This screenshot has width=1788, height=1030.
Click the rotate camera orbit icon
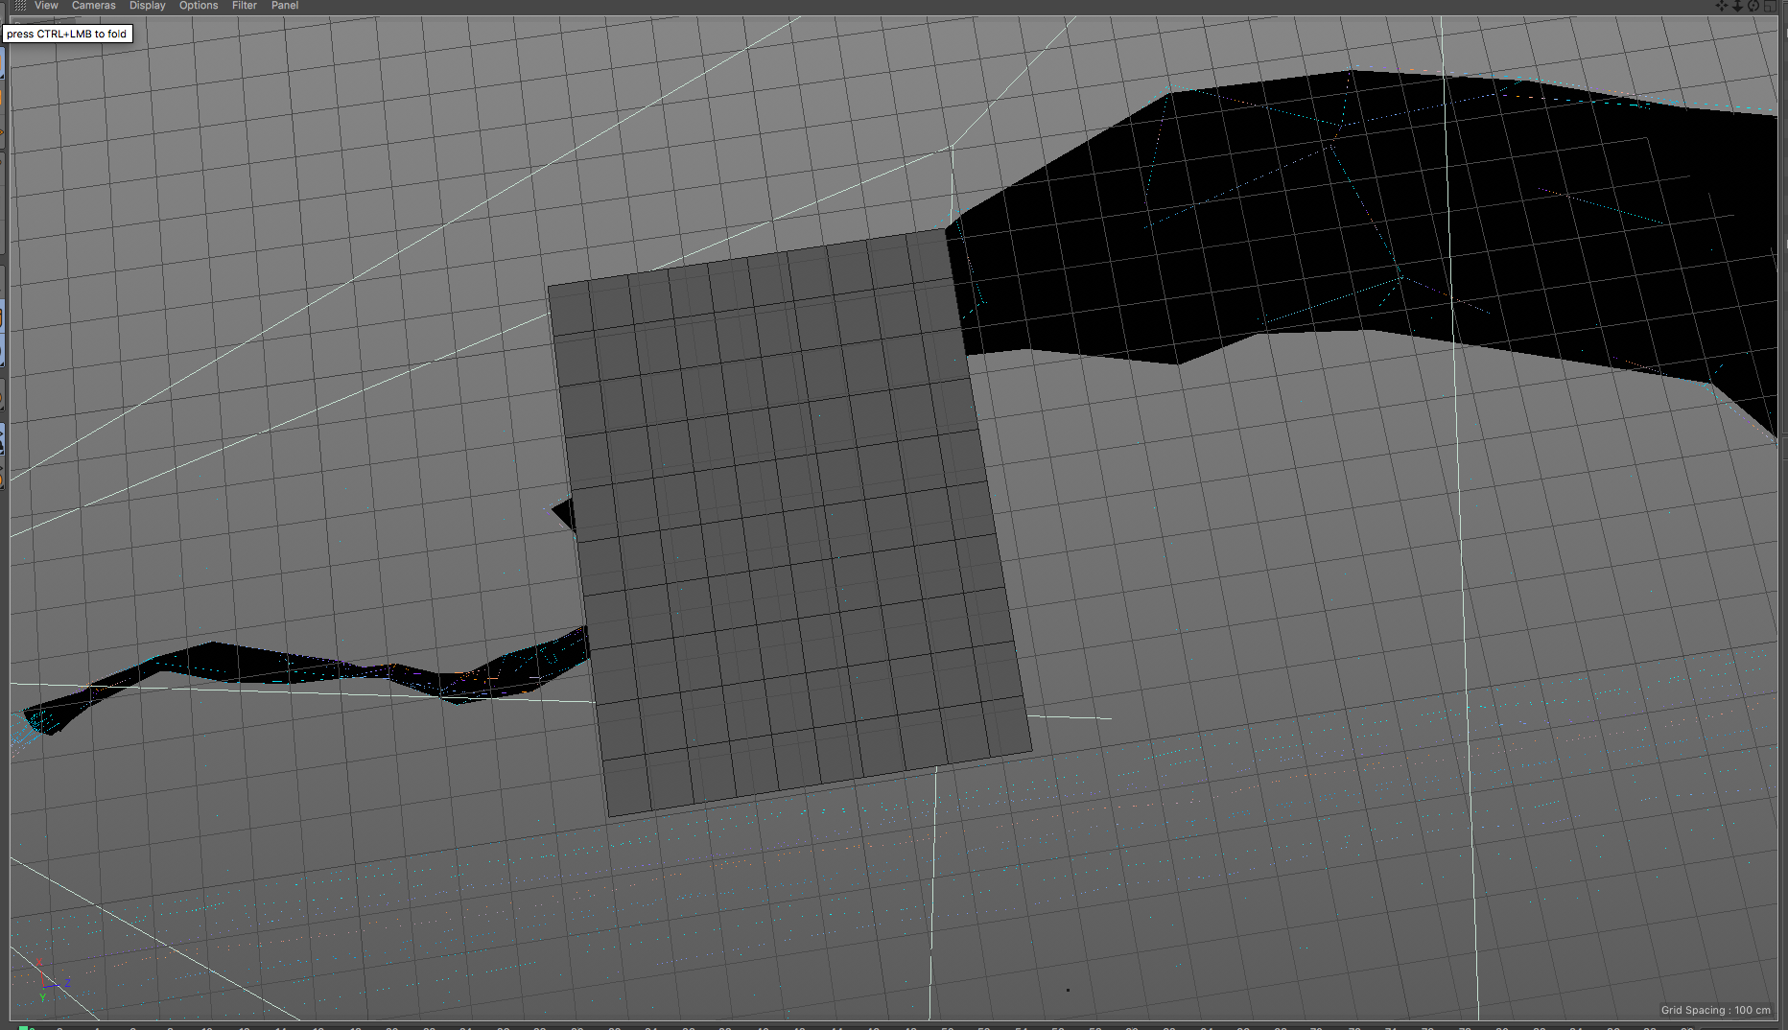(1753, 6)
